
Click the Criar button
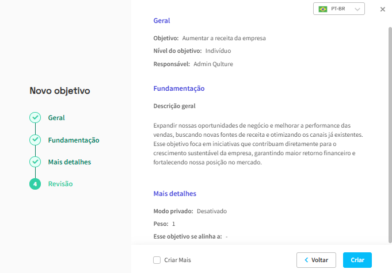coord(357,260)
